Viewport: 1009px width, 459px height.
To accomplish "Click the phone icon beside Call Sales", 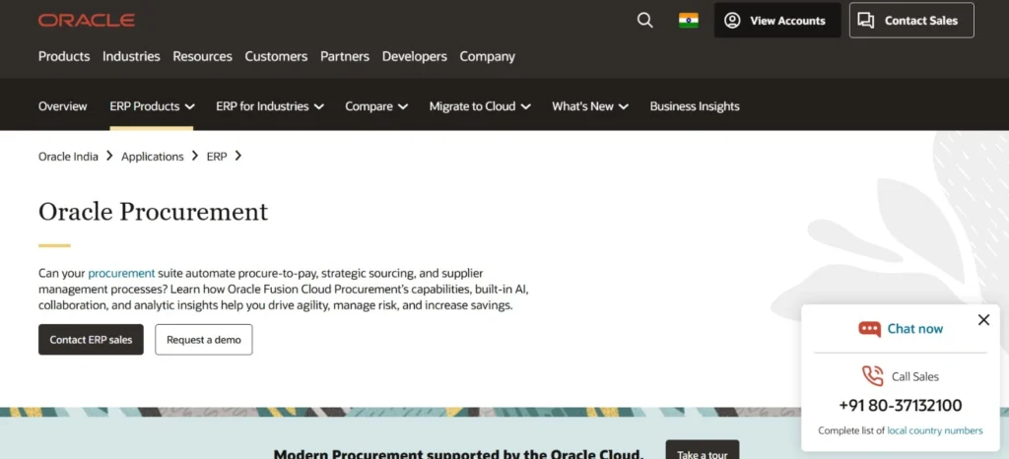I will (x=873, y=376).
